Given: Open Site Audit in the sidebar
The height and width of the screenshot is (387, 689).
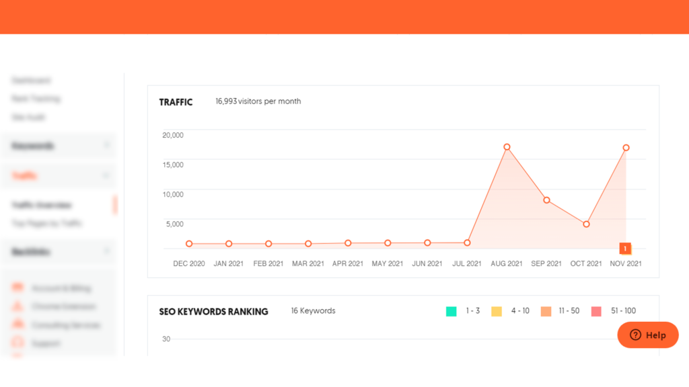Looking at the screenshot, I should click(28, 117).
